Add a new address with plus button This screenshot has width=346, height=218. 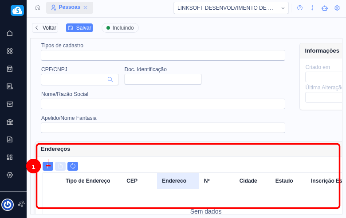coord(48,166)
